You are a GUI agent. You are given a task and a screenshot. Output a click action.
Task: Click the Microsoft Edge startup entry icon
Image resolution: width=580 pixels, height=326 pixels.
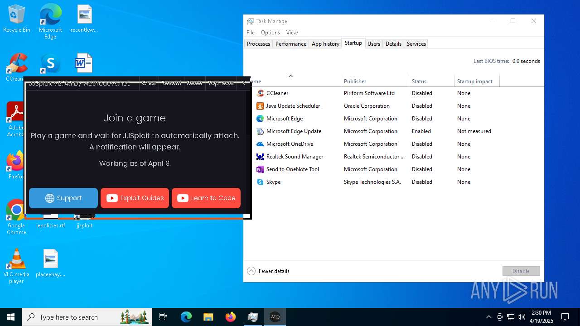pos(260,119)
